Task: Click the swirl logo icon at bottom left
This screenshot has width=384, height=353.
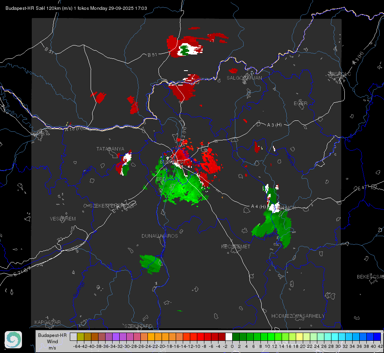Action: [13, 340]
